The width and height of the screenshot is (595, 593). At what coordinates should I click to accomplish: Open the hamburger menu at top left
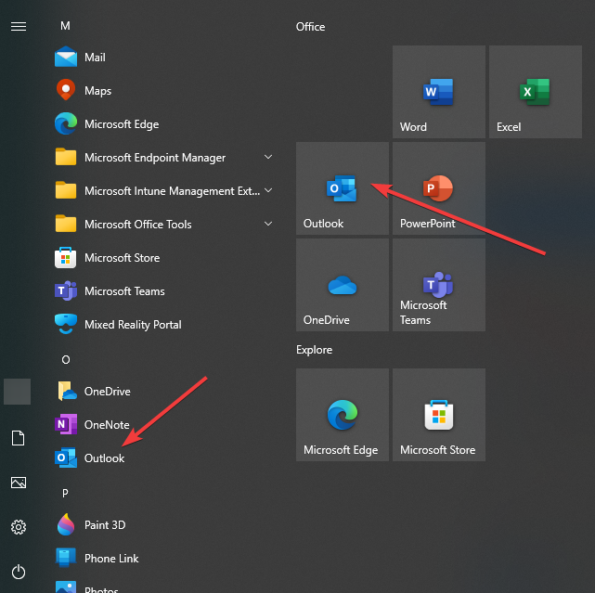pos(18,26)
